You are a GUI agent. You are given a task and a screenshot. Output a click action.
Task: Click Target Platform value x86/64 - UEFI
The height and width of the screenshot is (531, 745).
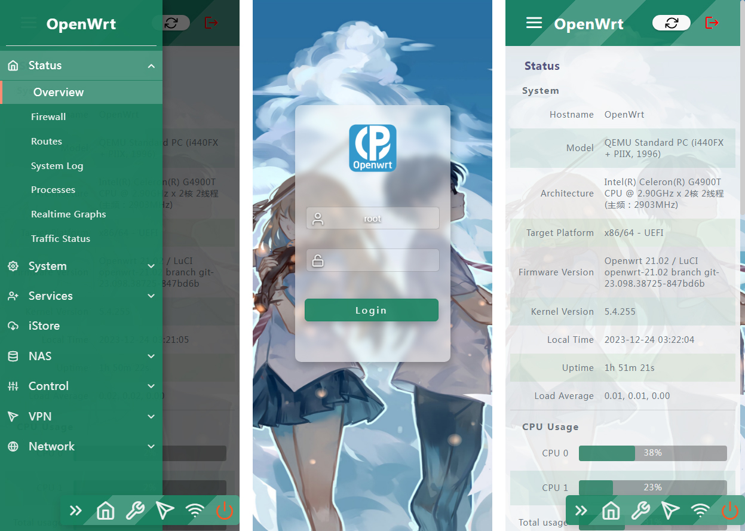pyautogui.click(x=634, y=233)
